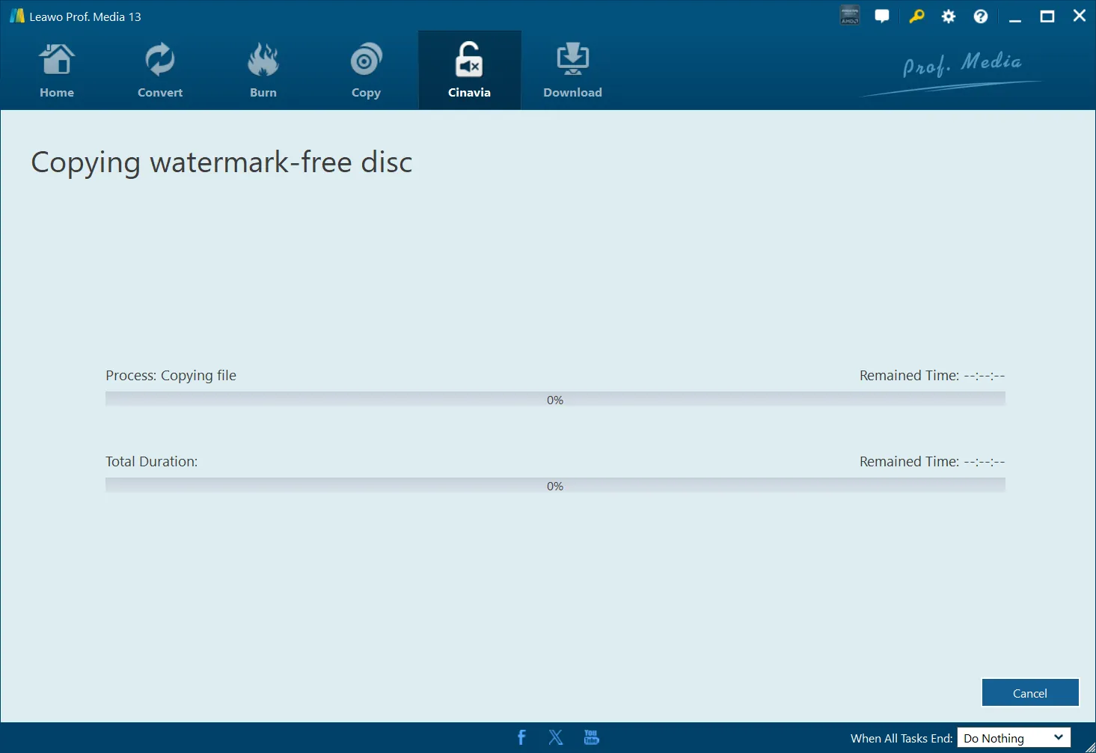The width and height of the screenshot is (1096, 753).
Task: Click the 'When All Tasks End:' label
Action: [901, 738]
